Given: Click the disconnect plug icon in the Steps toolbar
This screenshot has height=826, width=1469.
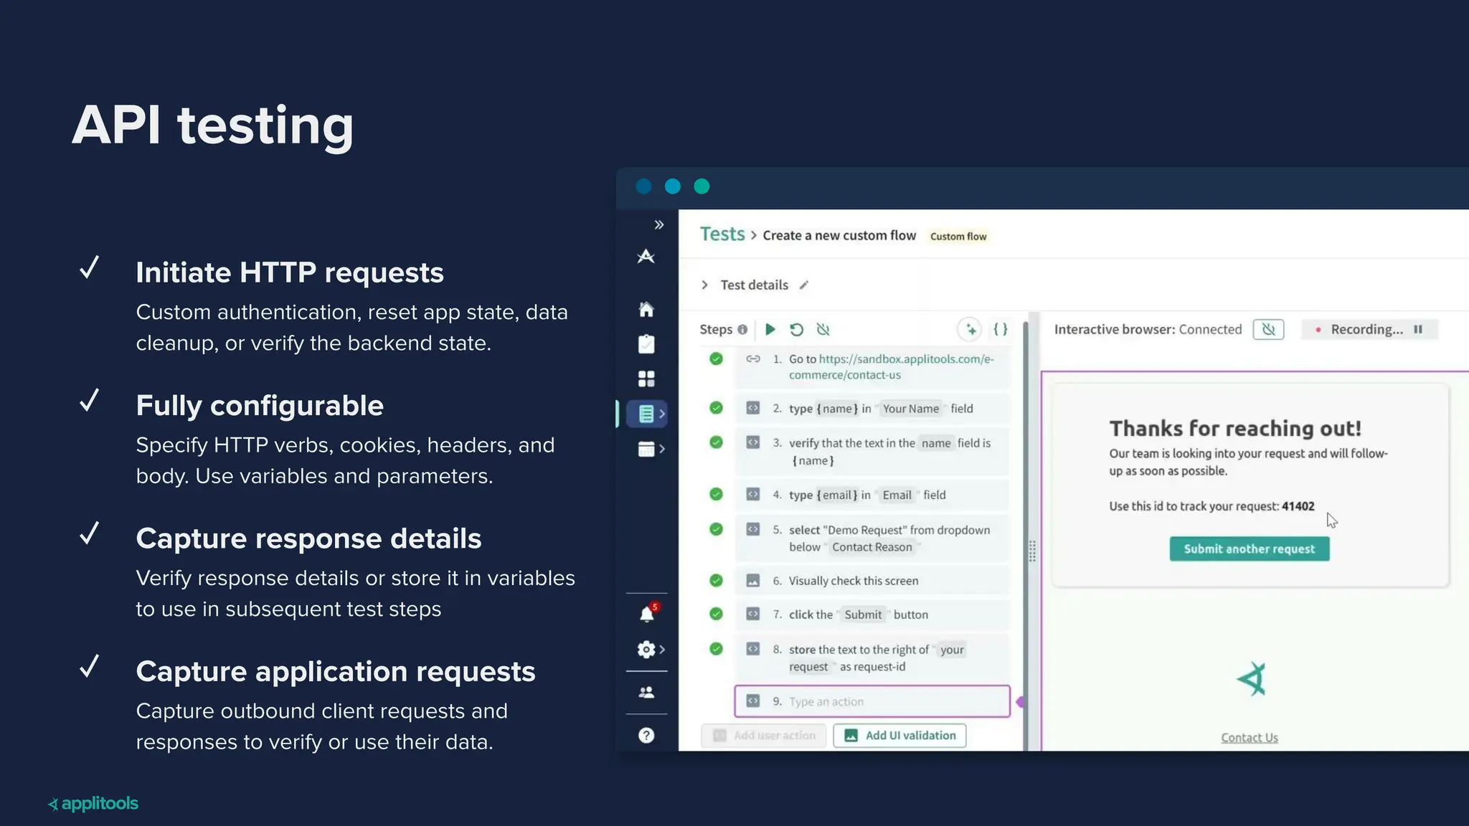Looking at the screenshot, I should pos(823,330).
